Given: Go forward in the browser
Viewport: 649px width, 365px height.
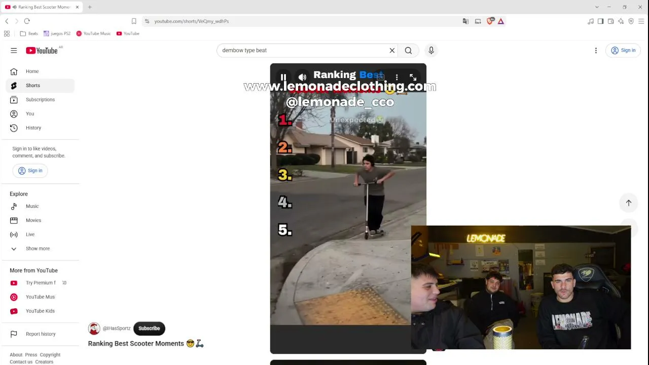Looking at the screenshot, I should pos(16,21).
